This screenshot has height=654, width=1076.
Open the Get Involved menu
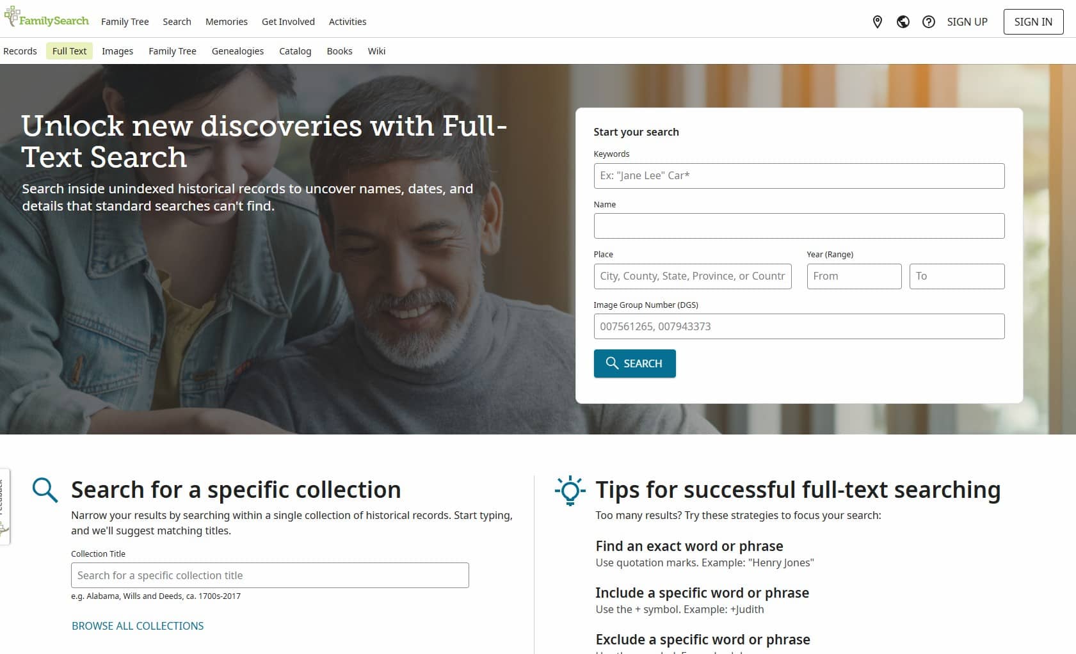(288, 22)
